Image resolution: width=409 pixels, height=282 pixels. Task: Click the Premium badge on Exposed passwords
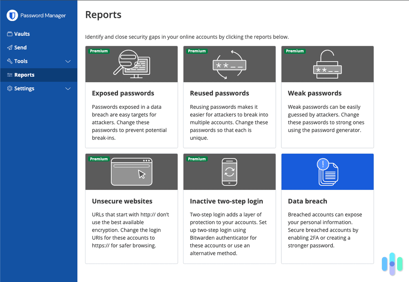99,51
